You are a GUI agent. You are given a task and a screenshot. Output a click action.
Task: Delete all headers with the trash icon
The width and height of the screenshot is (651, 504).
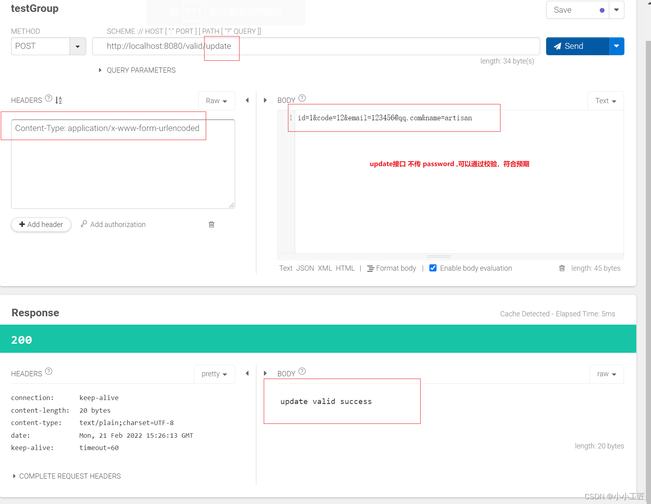211,225
